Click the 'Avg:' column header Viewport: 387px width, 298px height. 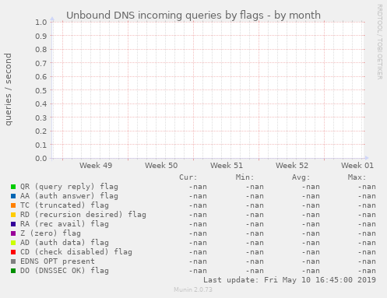coord(301,177)
